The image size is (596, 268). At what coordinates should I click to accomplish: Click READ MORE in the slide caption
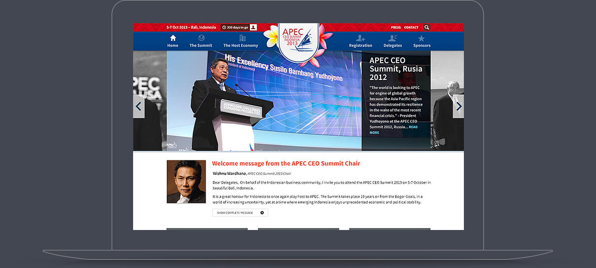[393, 130]
